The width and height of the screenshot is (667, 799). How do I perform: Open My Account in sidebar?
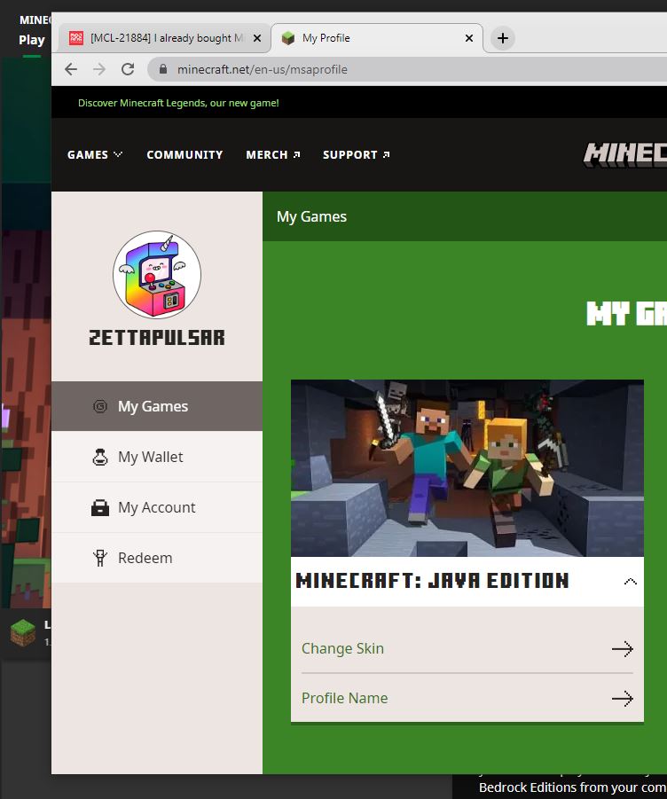point(157,507)
